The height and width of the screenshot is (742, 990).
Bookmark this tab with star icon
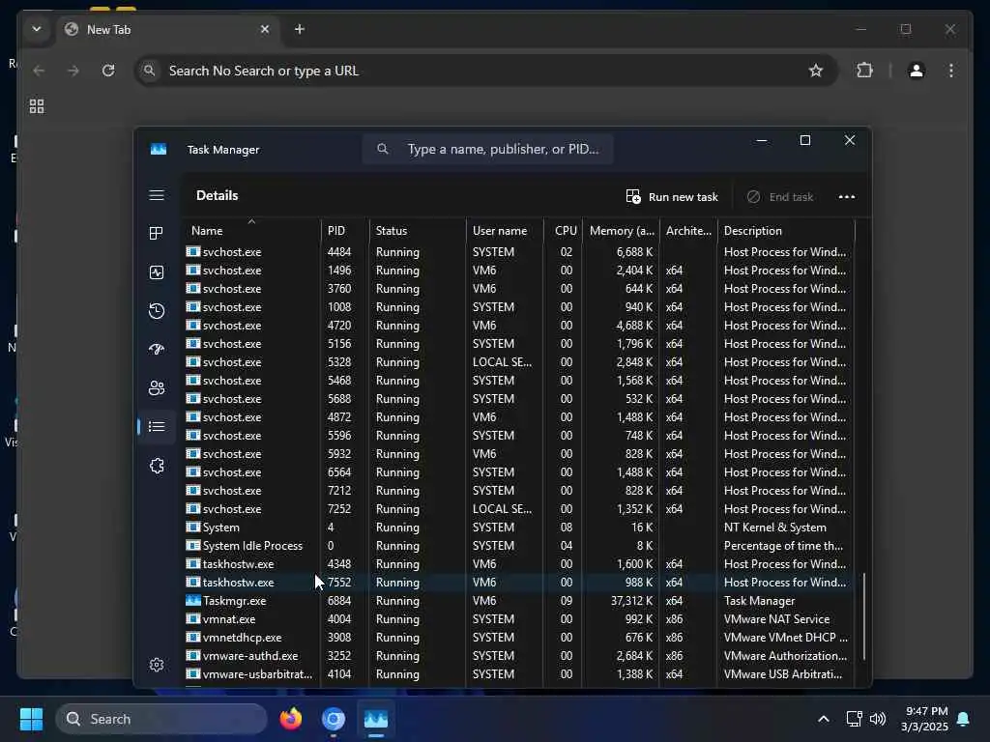[x=816, y=71]
